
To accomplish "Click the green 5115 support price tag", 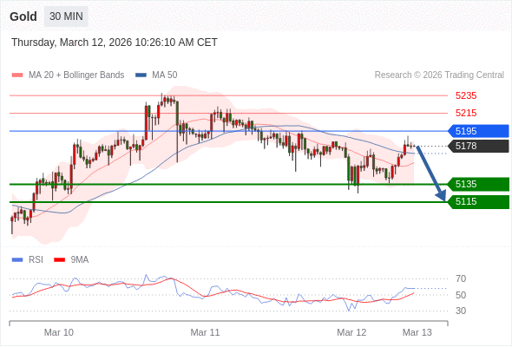I will click(478, 202).
